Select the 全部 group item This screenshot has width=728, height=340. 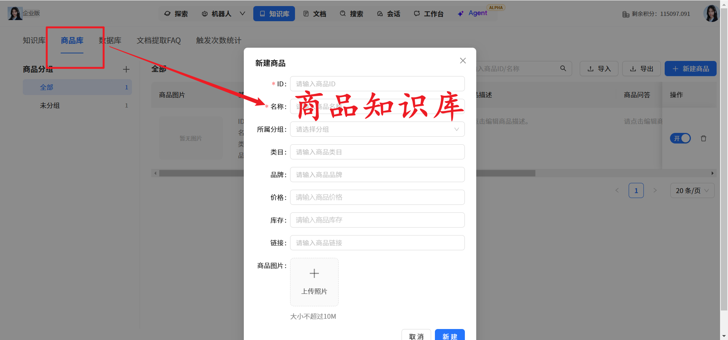pos(77,87)
